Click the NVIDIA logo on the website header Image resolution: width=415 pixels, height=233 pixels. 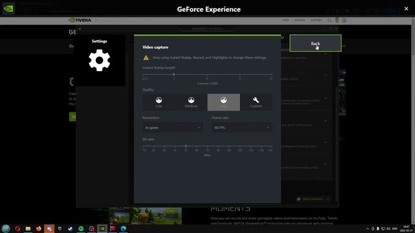point(80,20)
